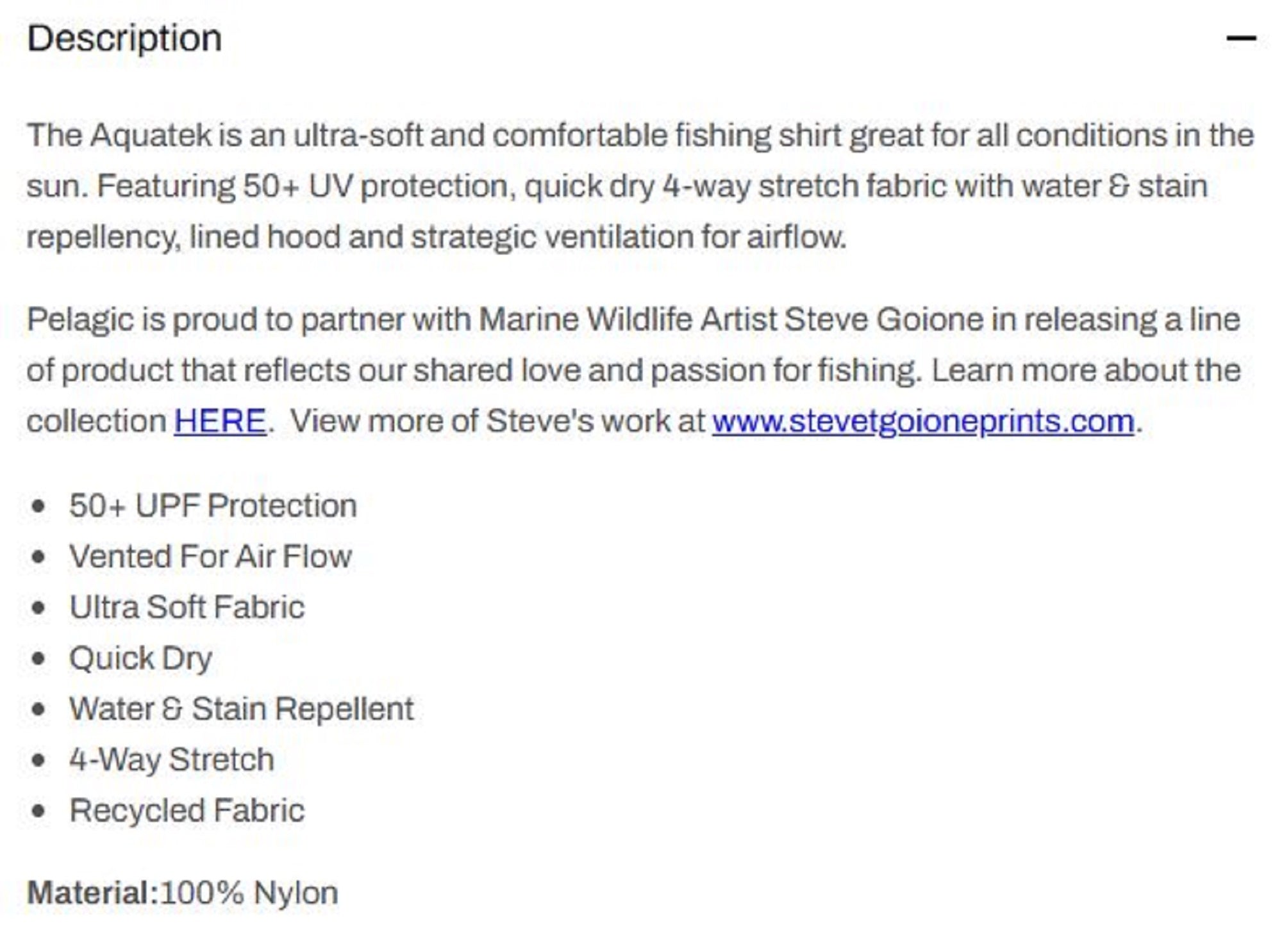Select the Recycled Fabric list item

point(187,811)
